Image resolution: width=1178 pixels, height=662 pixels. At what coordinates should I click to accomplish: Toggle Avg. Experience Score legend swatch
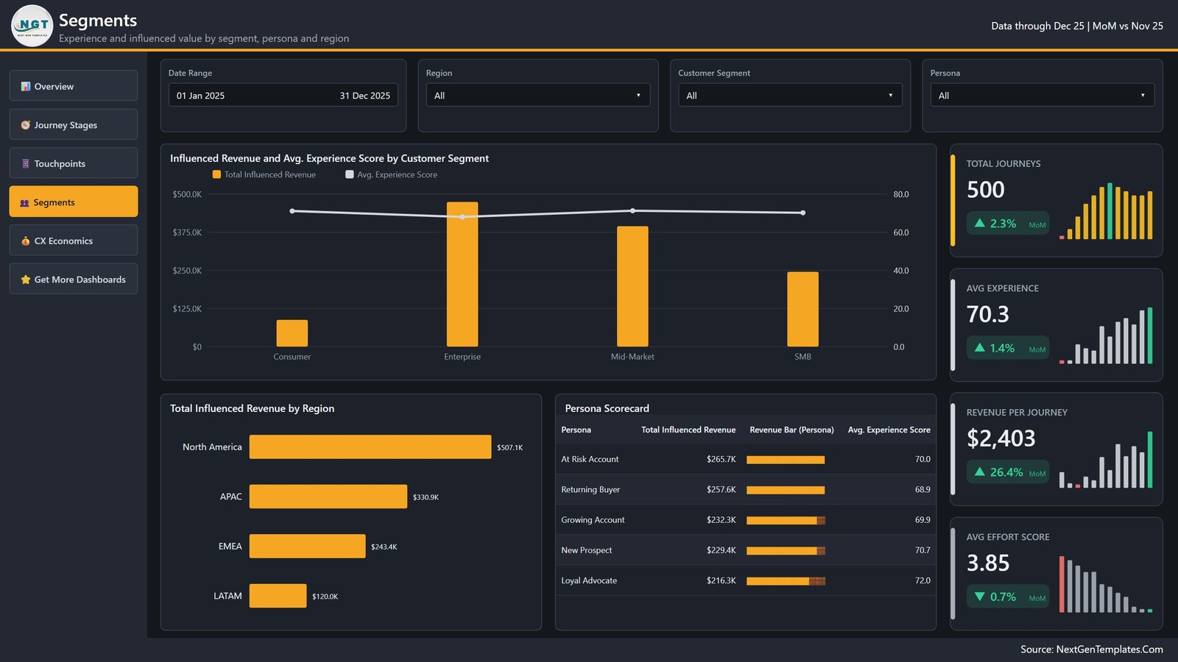click(350, 174)
